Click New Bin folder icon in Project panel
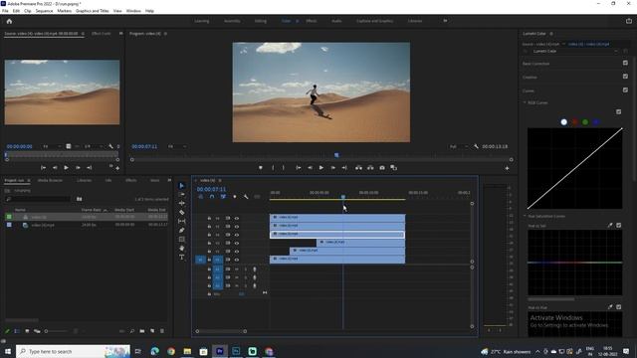This screenshot has width=637, height=358. pos(141,331)
